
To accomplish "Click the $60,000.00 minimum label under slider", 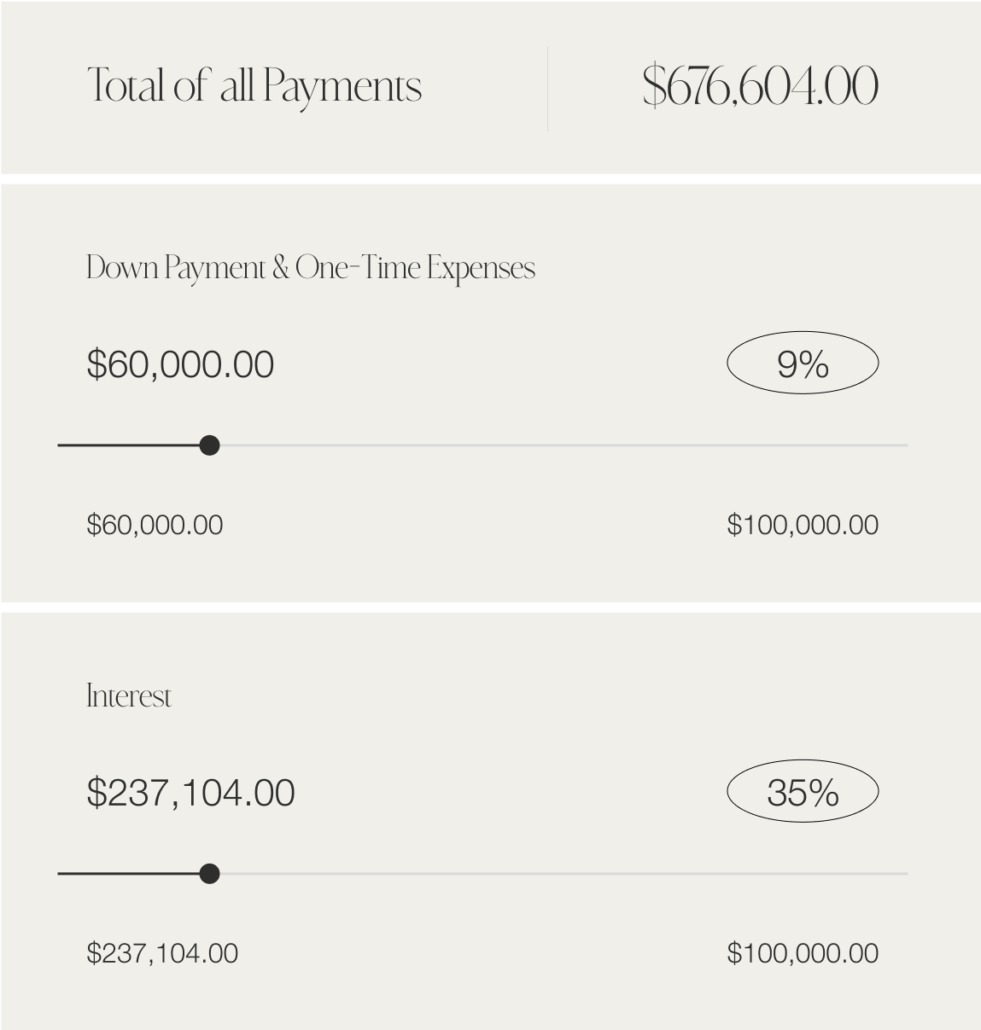I will (155, 525).
